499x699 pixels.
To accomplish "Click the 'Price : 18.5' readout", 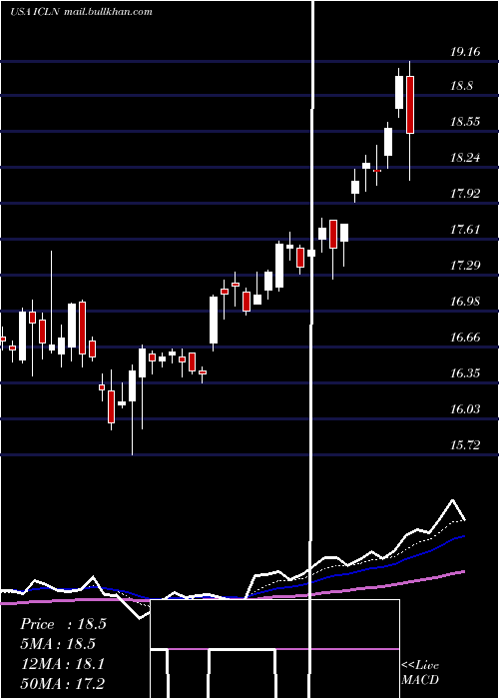I will coord(63,624).
